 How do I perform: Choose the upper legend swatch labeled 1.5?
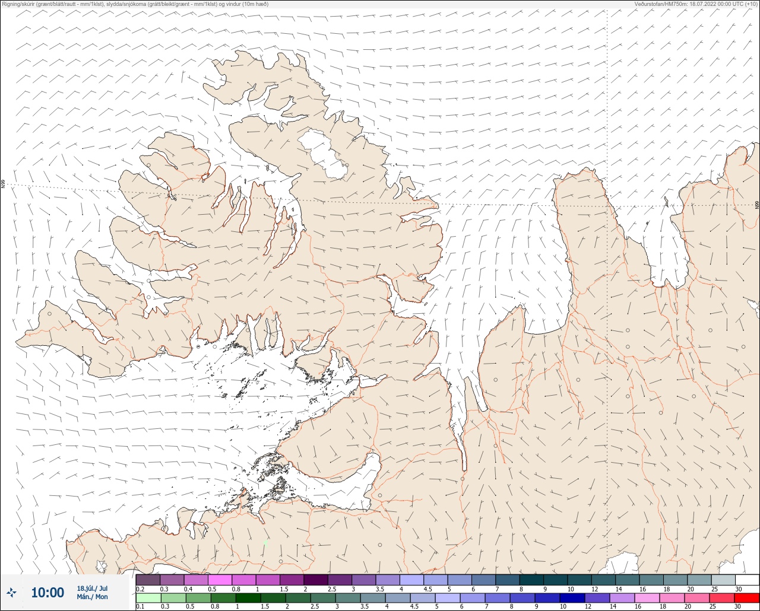(292, 580)
